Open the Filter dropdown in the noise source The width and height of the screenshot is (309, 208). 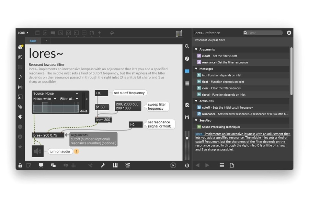point(69,99)
